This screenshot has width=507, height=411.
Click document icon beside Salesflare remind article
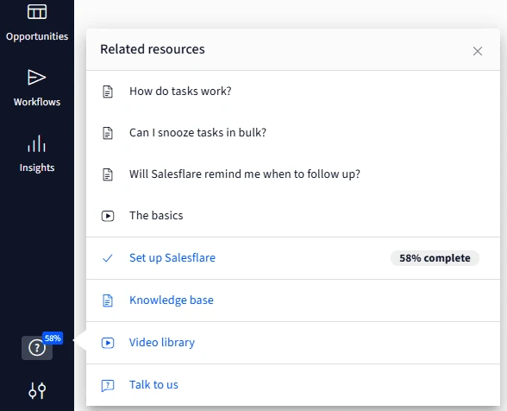click(108, 174)
